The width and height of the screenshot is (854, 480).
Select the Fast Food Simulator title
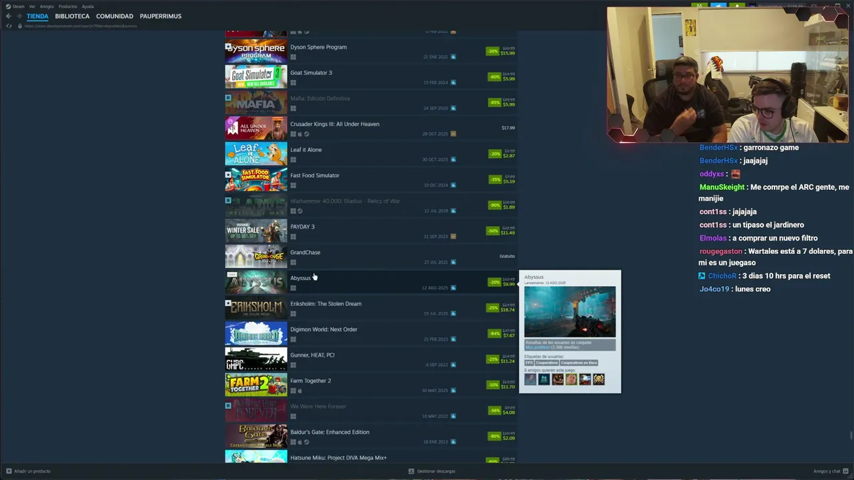(x=315, y=175)
